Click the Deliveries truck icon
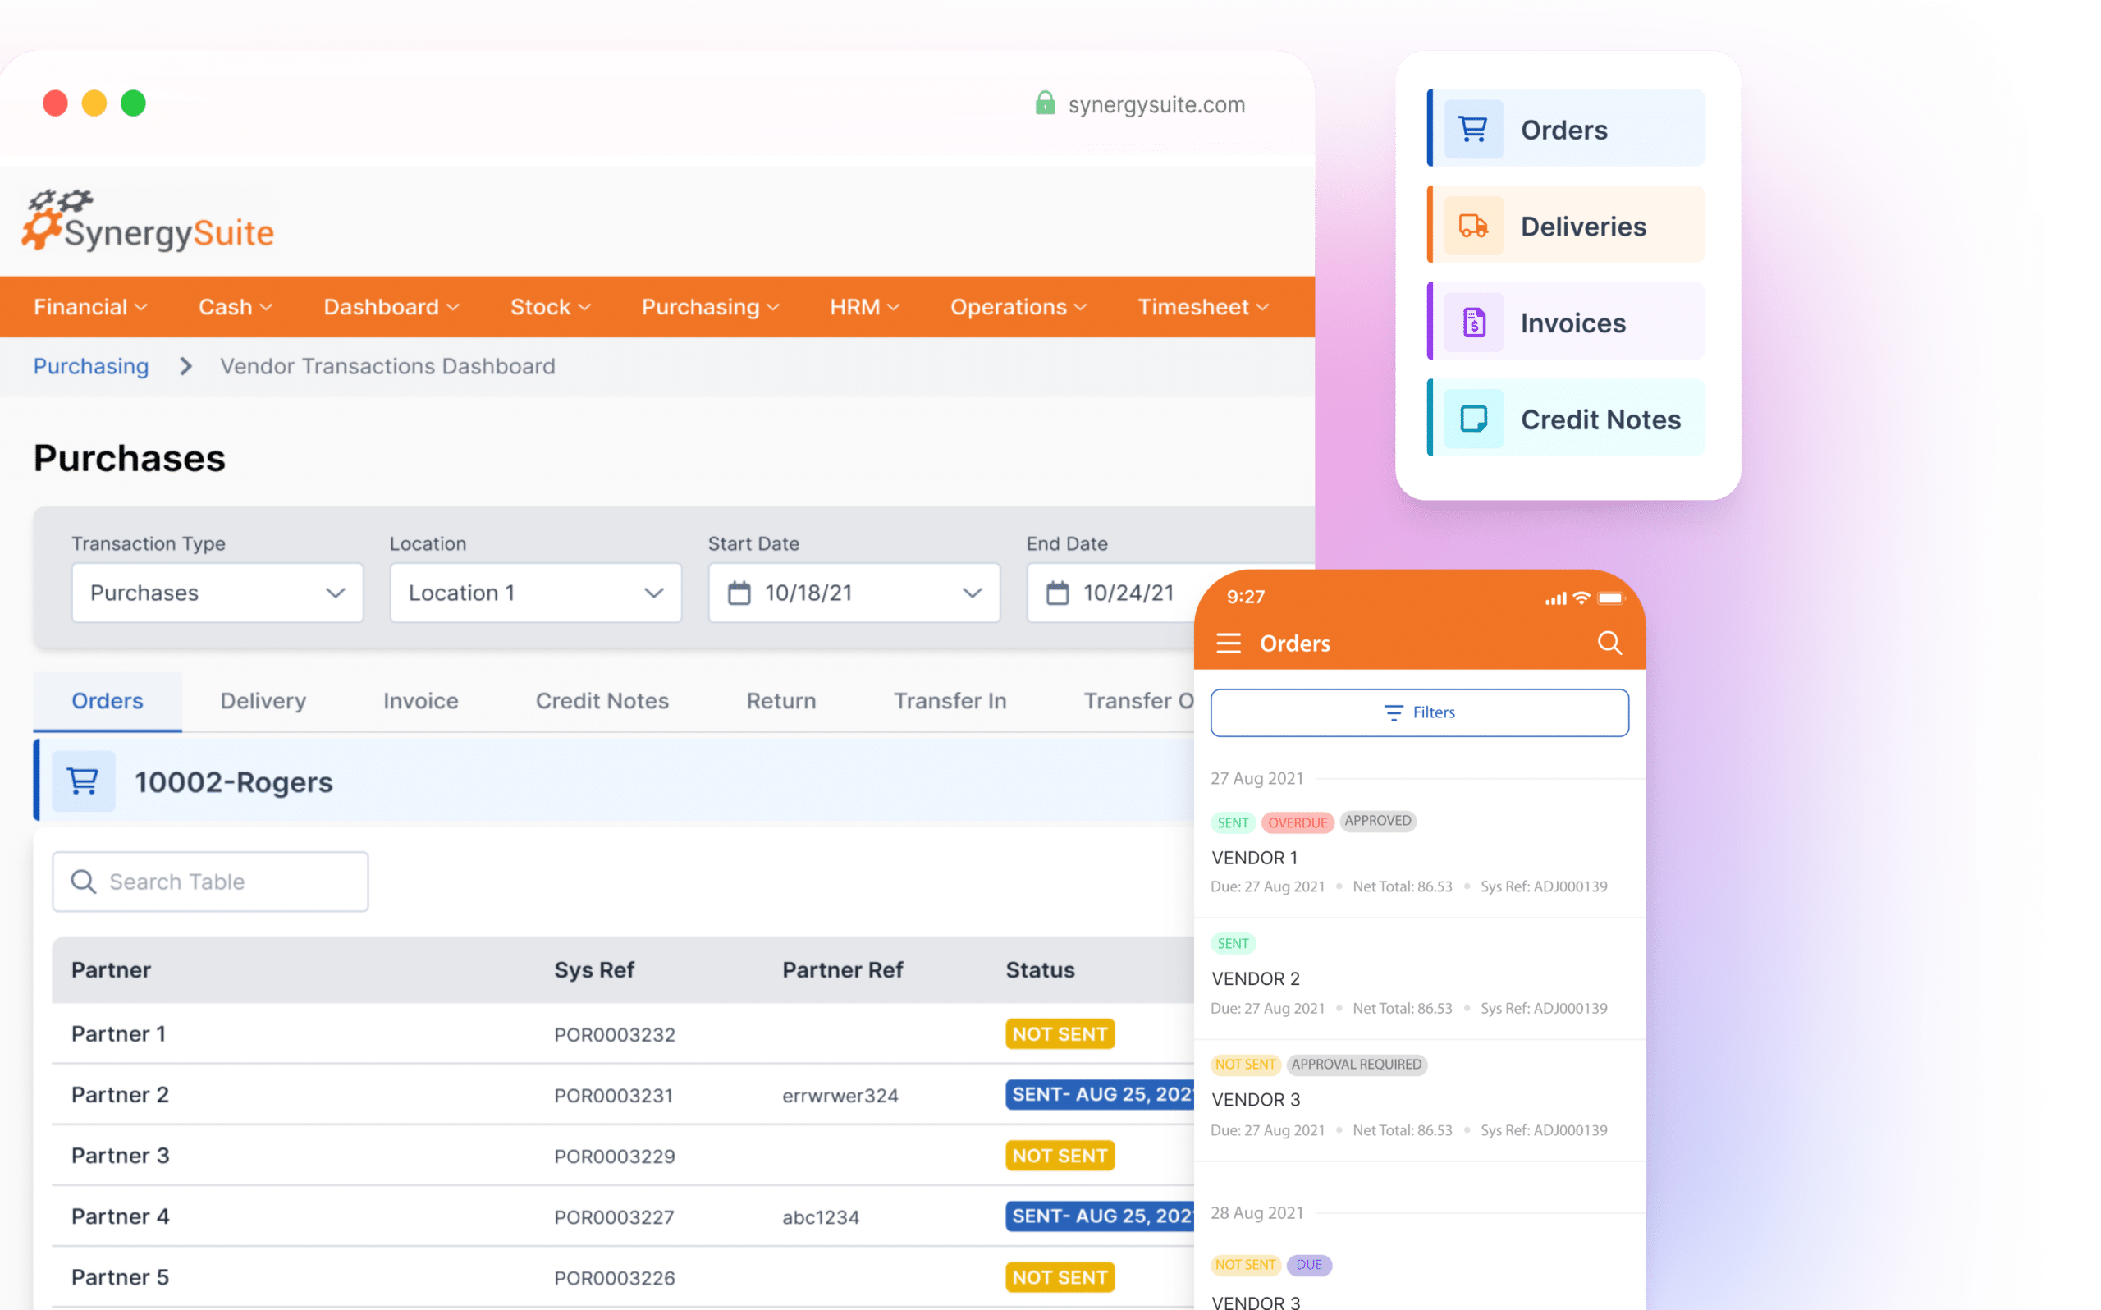Image resolution: width=2101 pixels, height=1310 pixels. click(x=1472, y=227)
